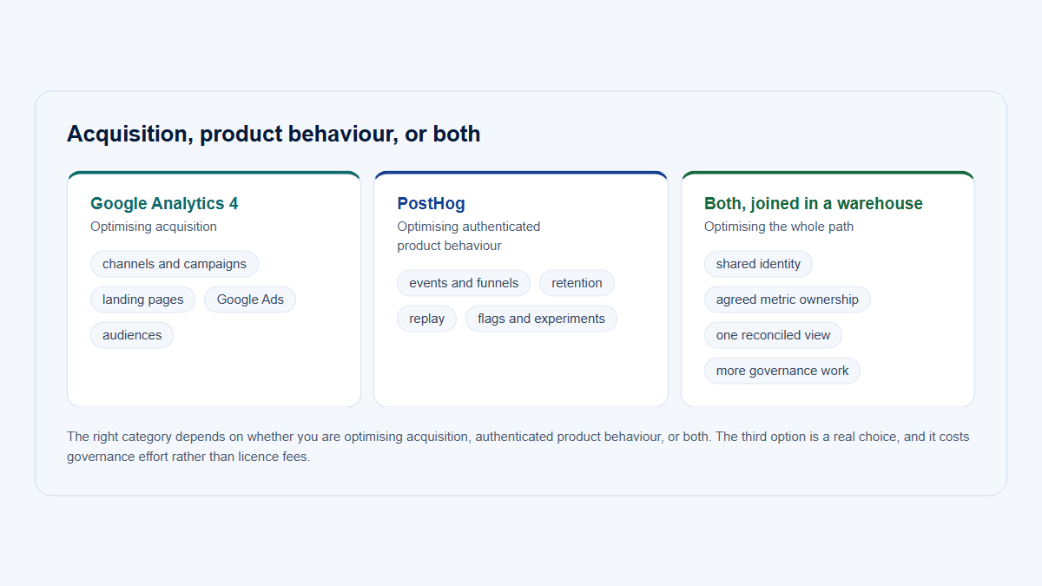Select the 'retention' tag
Viewport: 1042px width, 586px height.
coord(577,283)
